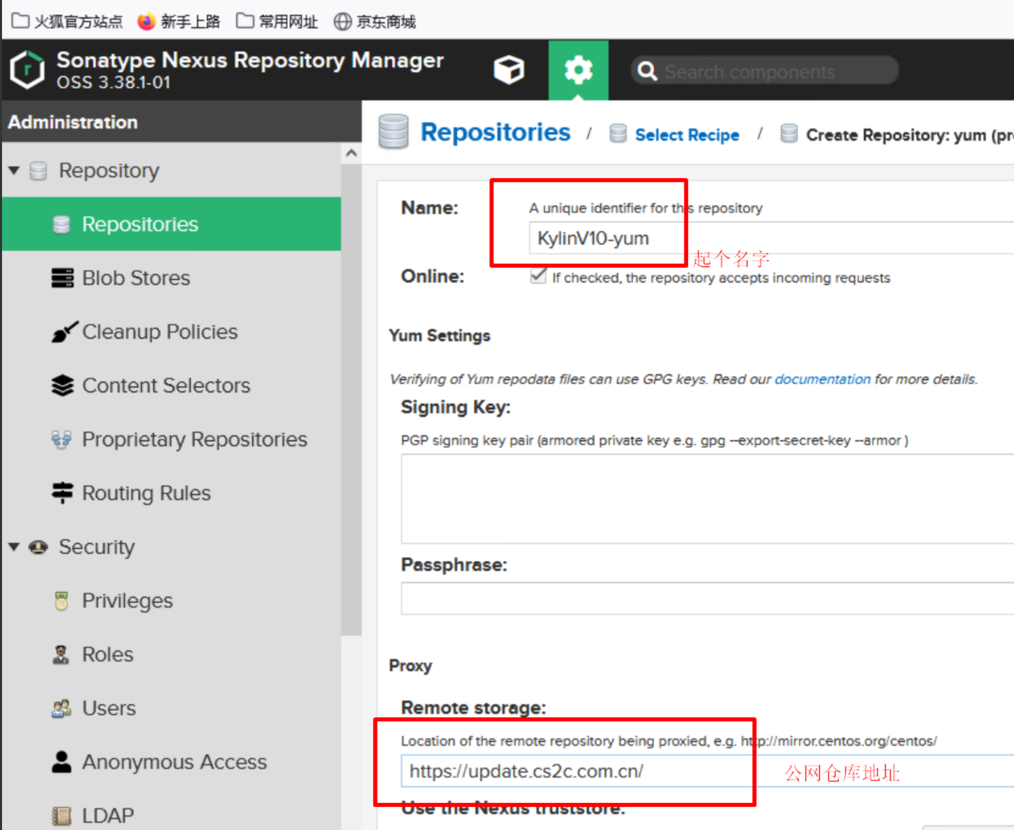Focus the Passphrase input field
Screen dimensions: 1014x830
(707, 598)
